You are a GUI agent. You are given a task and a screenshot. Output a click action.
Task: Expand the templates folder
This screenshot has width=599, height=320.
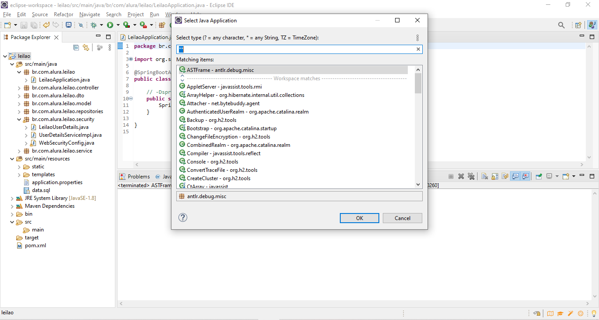(19, 174)
